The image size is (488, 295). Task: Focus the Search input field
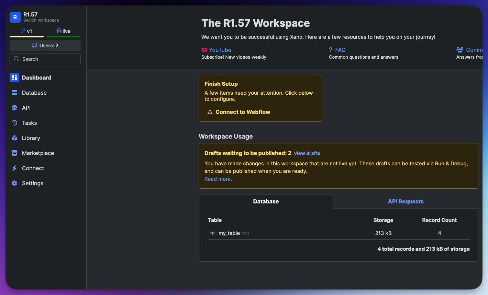click(x=45, y=59)
